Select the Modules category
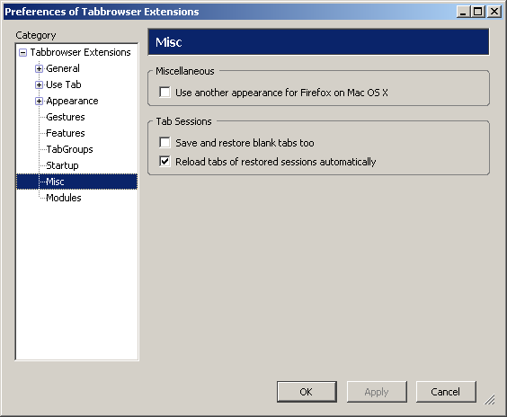 63,198
